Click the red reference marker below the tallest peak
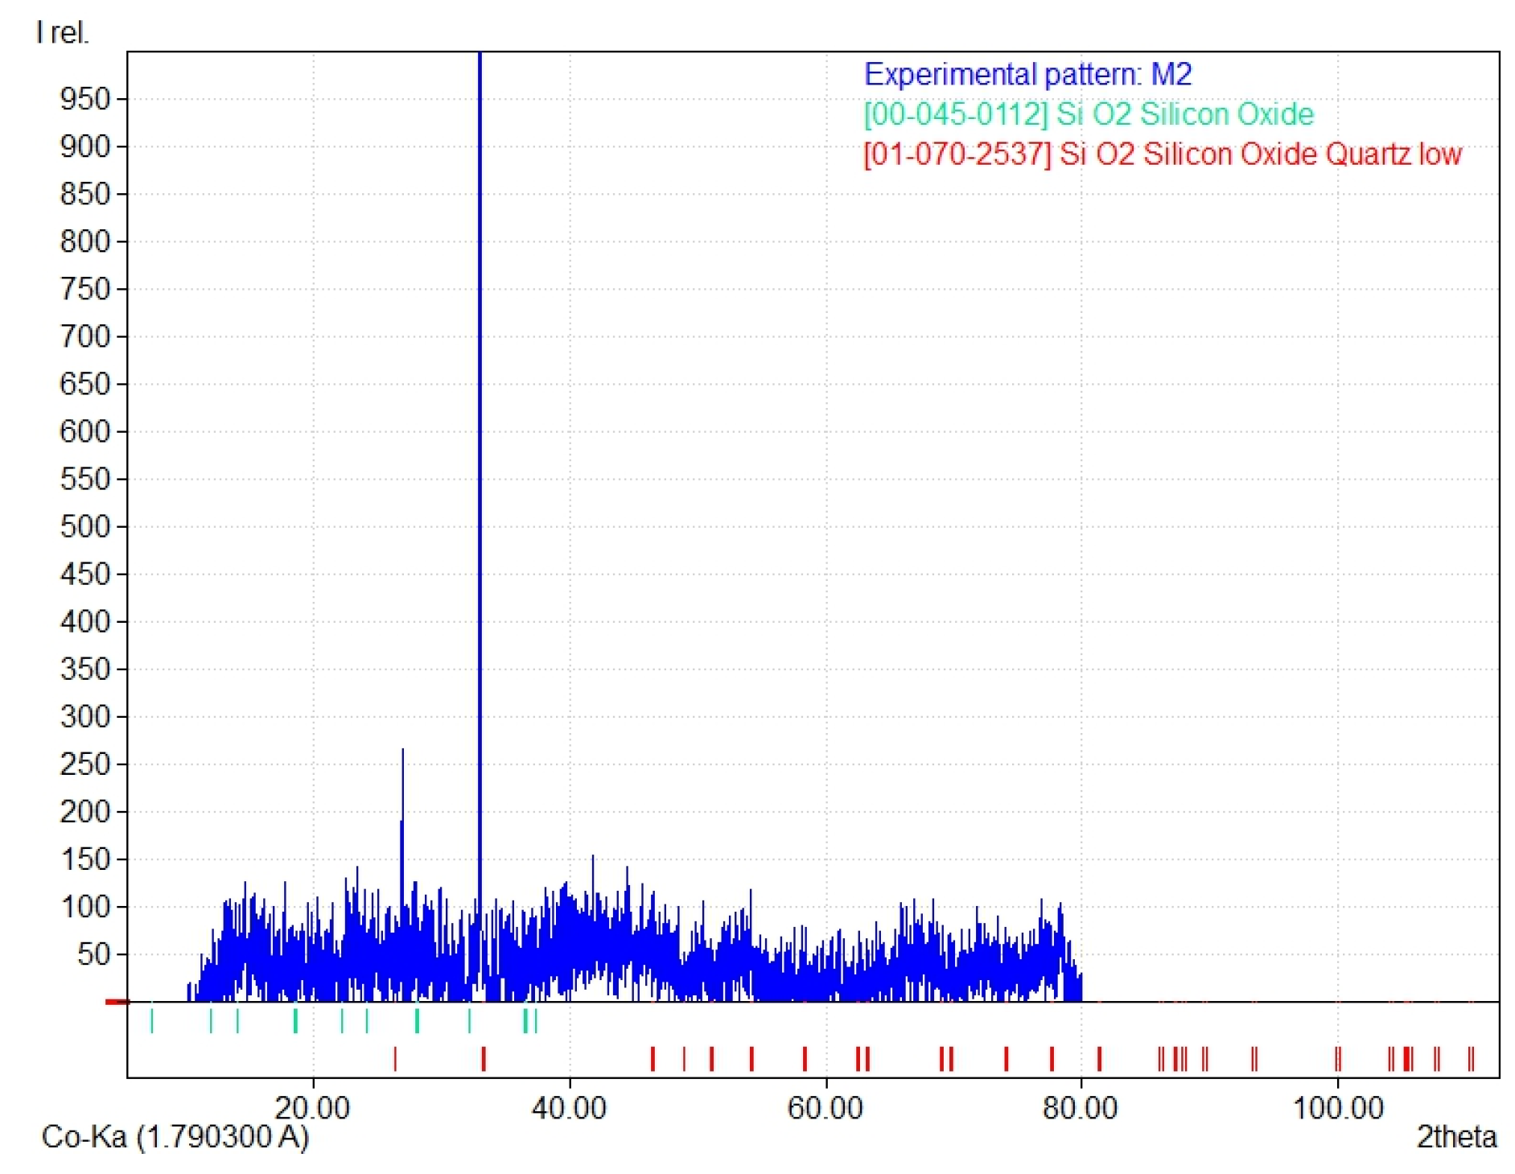The width and height of the screenshot is (1515, 1174). (x=484, y=1058)
